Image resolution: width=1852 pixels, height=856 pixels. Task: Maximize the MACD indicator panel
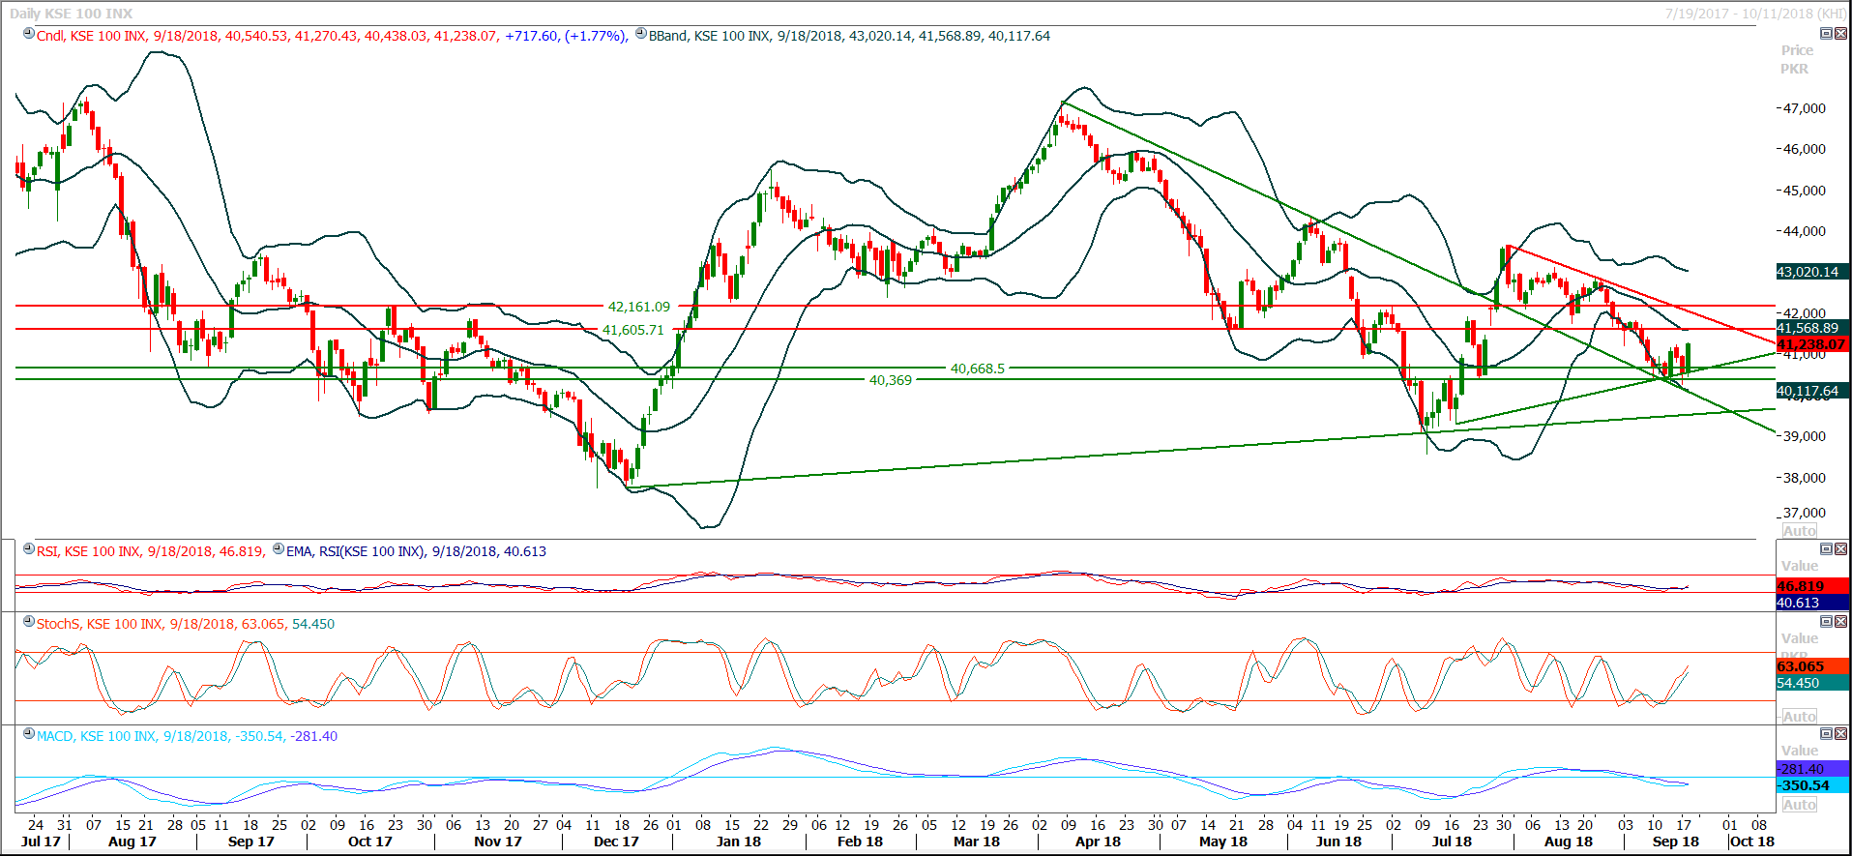click(1826, 734)
